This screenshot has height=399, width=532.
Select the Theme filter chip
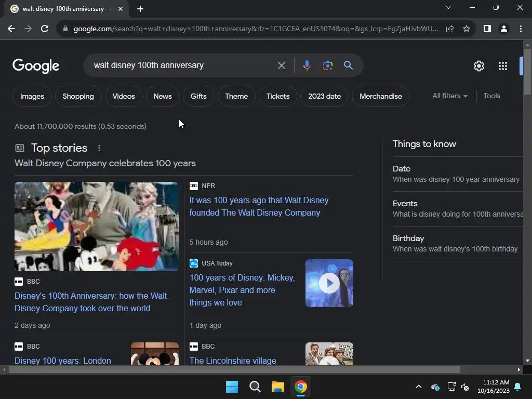pyautogui.click(x=236, y=96)
